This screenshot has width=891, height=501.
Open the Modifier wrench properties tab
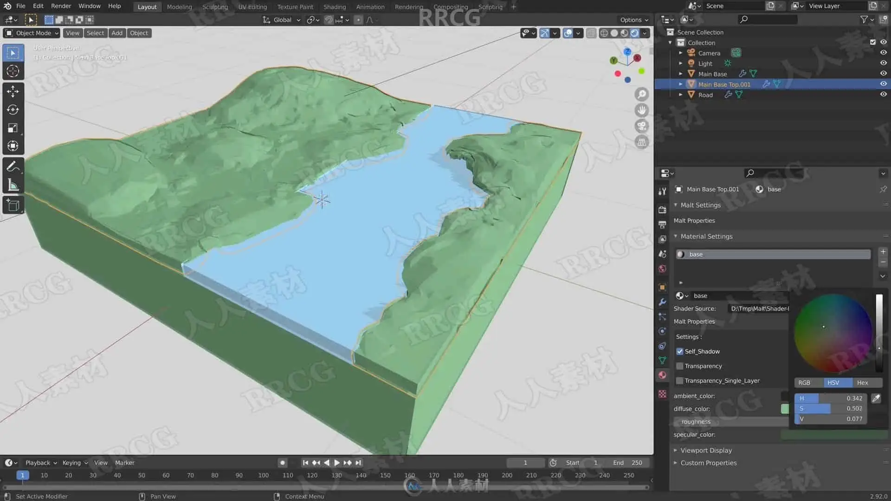[662, 302]
